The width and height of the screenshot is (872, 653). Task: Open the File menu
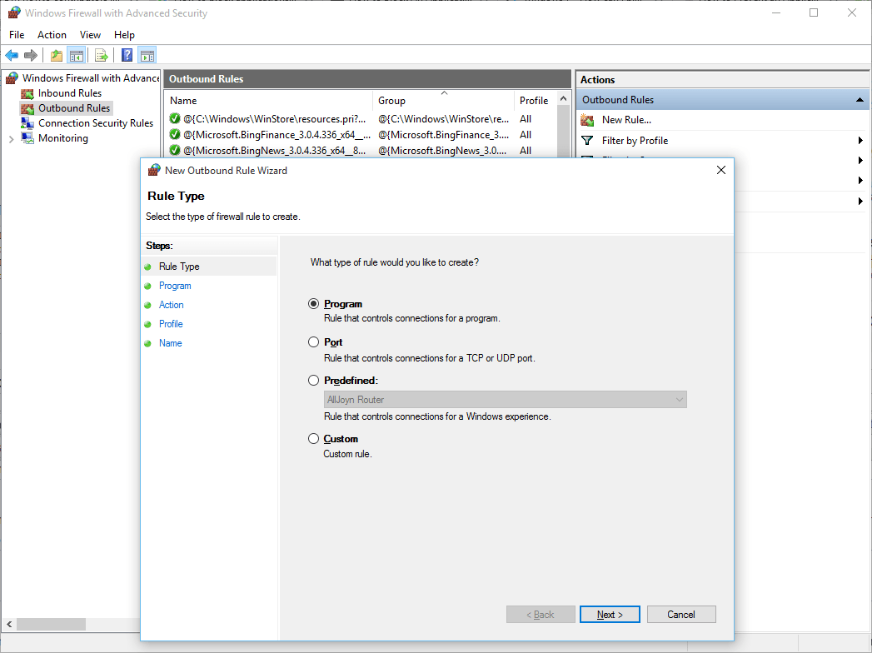(x=17, y=34)
